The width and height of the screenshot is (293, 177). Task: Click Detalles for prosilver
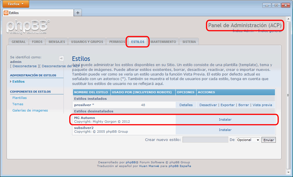click(186, 105)
